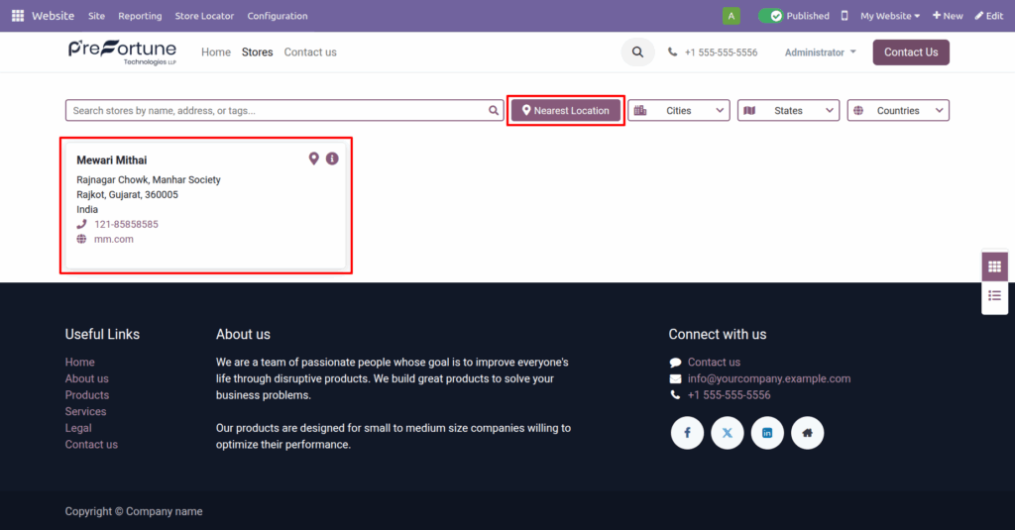Open the Configuration menu
Screen dimensions: 1015x530
(x=278, y=16)
